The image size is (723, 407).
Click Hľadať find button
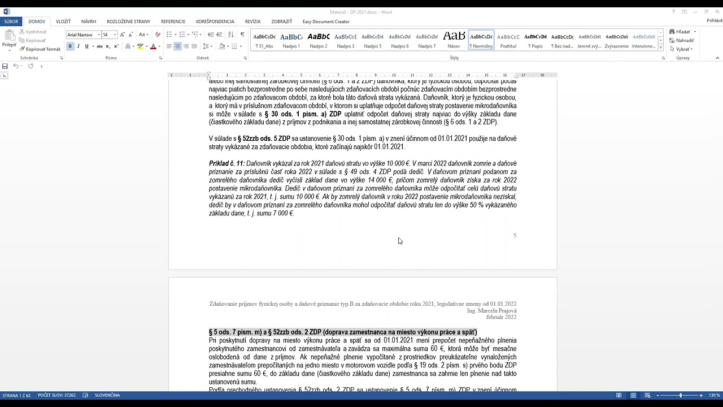[682, 32]
